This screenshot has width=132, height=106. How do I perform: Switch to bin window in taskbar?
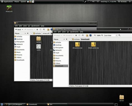click(51, 104)
